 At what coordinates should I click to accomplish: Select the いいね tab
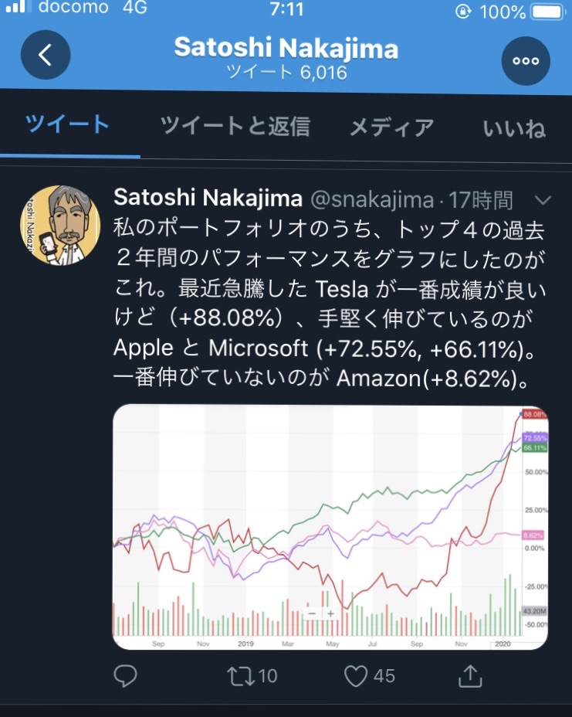(x=514, y=127)
